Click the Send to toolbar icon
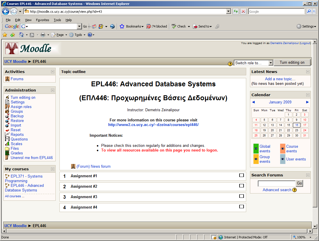Screen dimensions: 319x241 (195, 26)
